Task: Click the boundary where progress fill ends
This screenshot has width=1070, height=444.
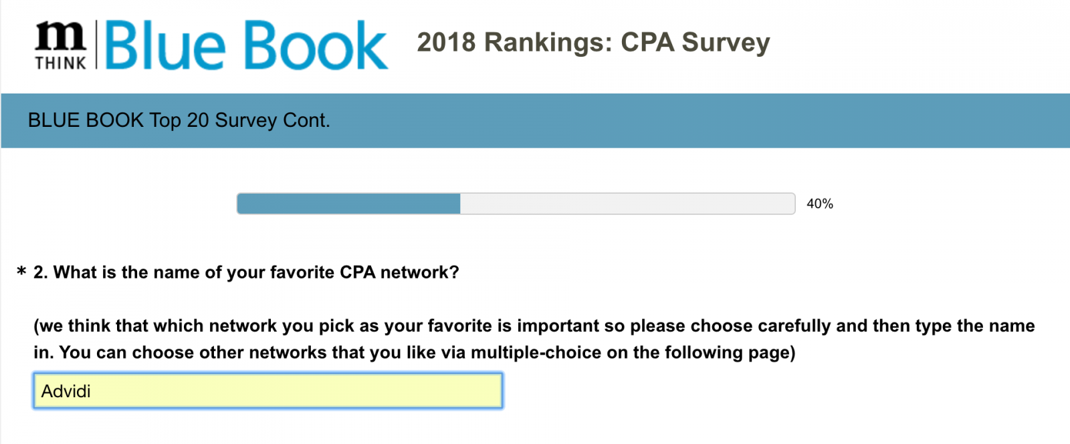Action: tap(460, 204)
